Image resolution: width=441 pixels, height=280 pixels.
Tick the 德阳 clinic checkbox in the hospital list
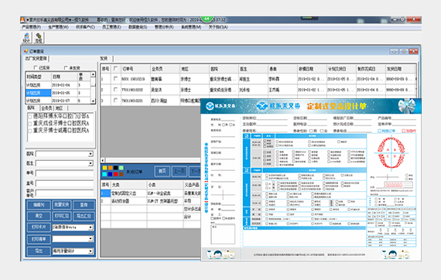[x=30, y=116]
